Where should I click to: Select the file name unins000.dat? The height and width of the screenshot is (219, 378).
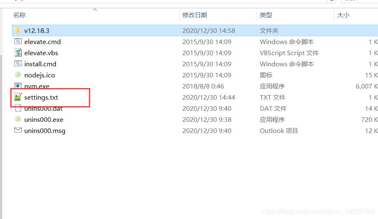coord(43,109)
